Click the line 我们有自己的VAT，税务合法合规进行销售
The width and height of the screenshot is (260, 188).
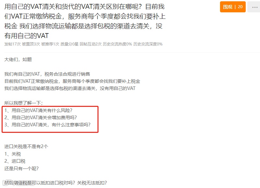tap(47, 74)
